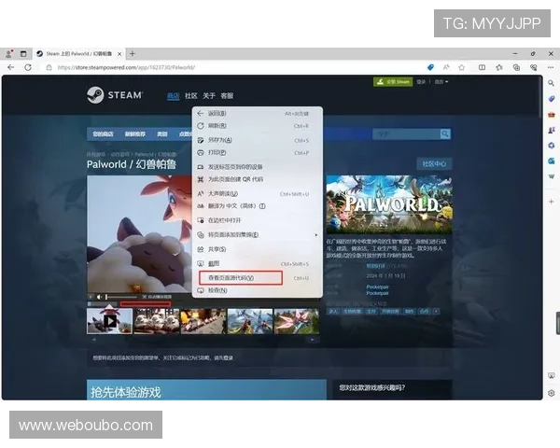Select 查看页面源代码 from context menu

pos(231,278)
